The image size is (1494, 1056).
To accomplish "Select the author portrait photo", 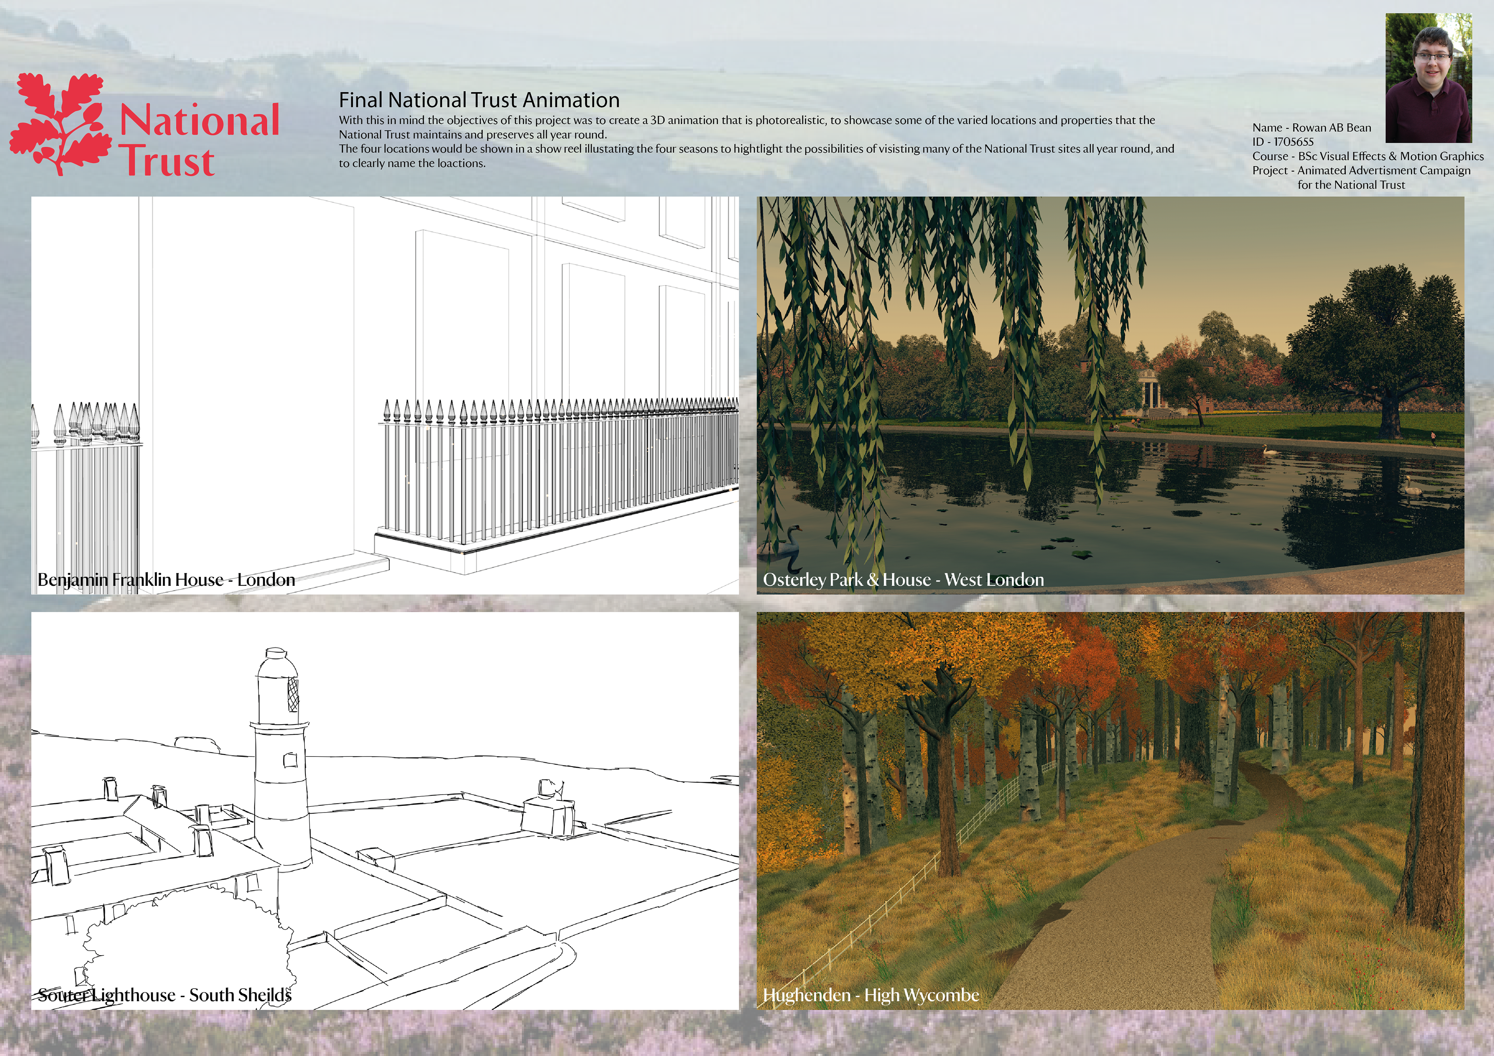I will [x=1428, y=78].
